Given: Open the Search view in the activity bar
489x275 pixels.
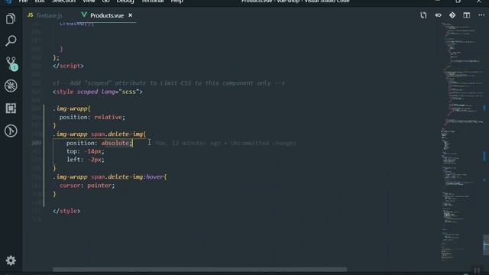Looking at the screenshot, I should (11, 40).
